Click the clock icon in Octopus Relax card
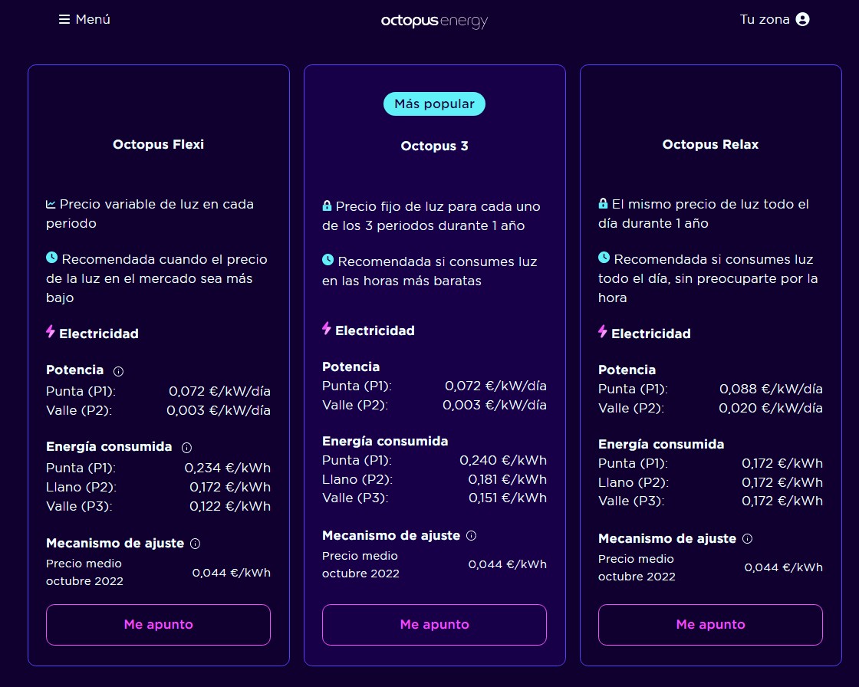This screenshot has height=687, width=859. (604, 258)
